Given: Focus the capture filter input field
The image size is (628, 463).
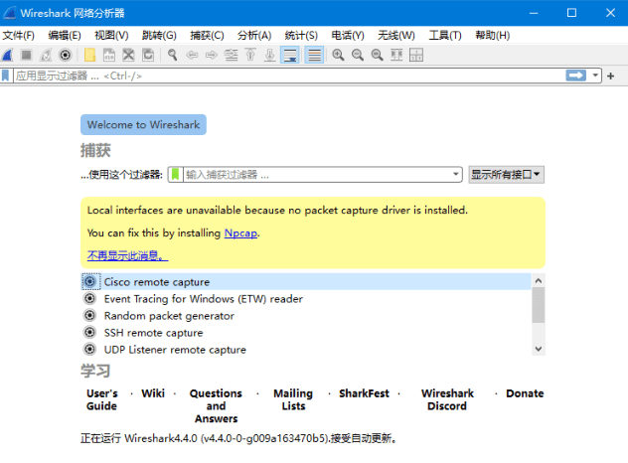Looking at the screenshot, I should (316, 175).
